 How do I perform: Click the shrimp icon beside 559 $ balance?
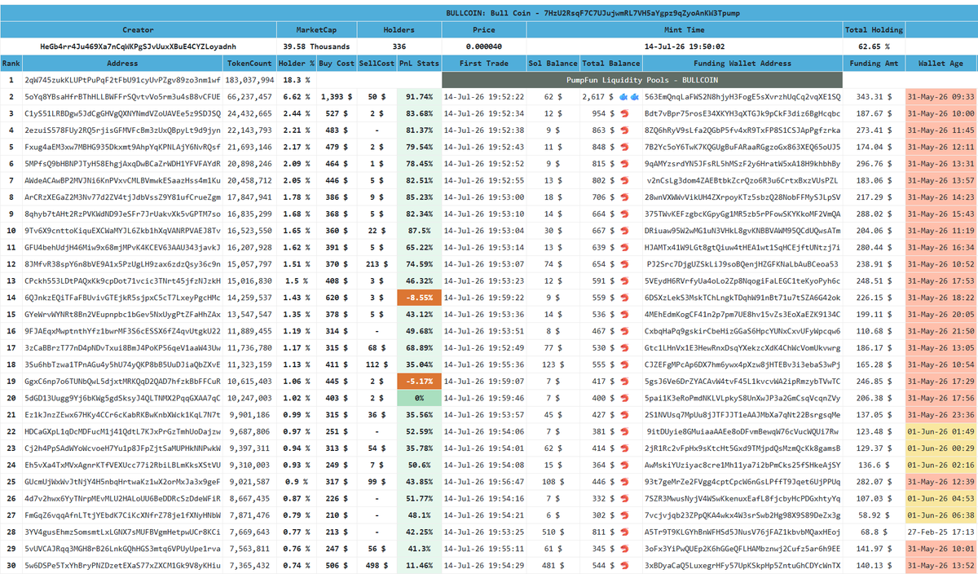pos(624,298)
